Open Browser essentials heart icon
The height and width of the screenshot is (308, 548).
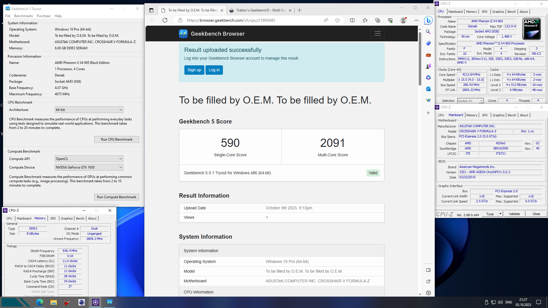click(x=390, y=20)
